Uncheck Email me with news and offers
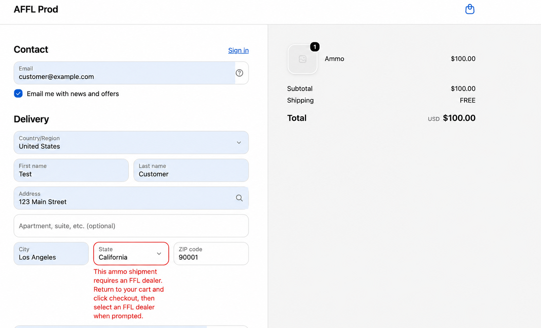The width and height of the screenshot is (541, 328). click(18, 93)
